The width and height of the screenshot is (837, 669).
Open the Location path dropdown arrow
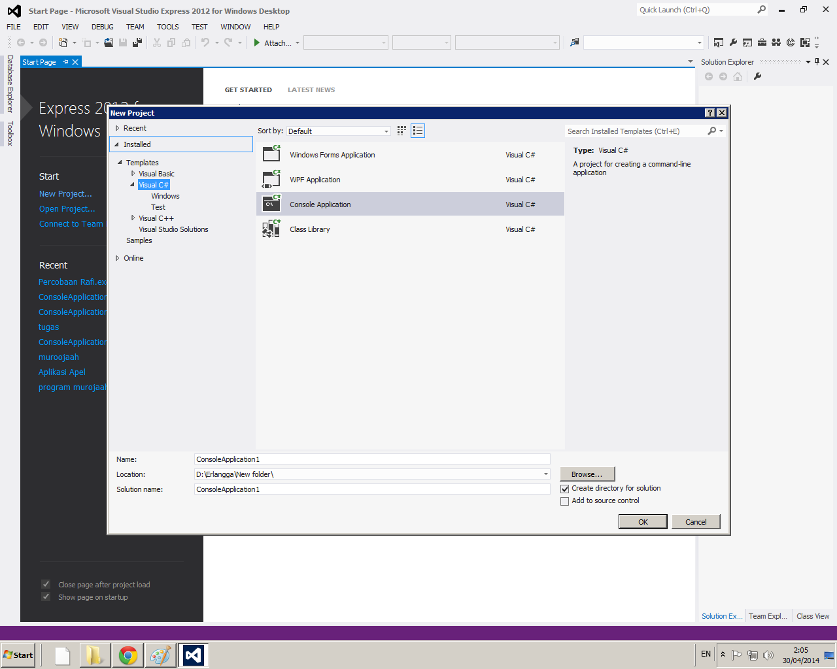(546, 474)
